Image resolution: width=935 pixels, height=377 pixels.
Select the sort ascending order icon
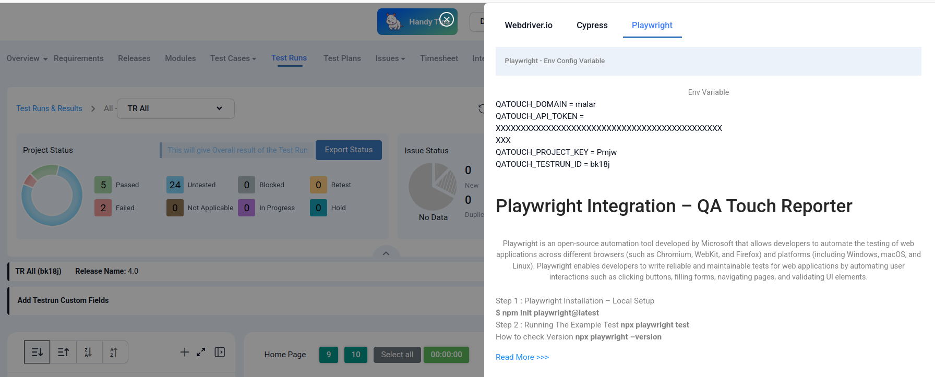[63, 352]
